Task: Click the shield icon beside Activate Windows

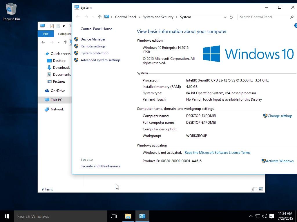Action: [x=263, y=161]
